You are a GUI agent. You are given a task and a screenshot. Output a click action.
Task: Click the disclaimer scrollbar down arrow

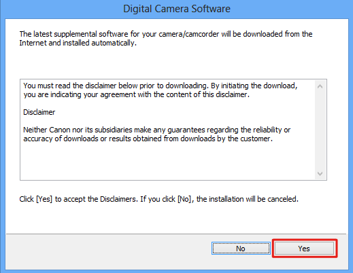320,174
